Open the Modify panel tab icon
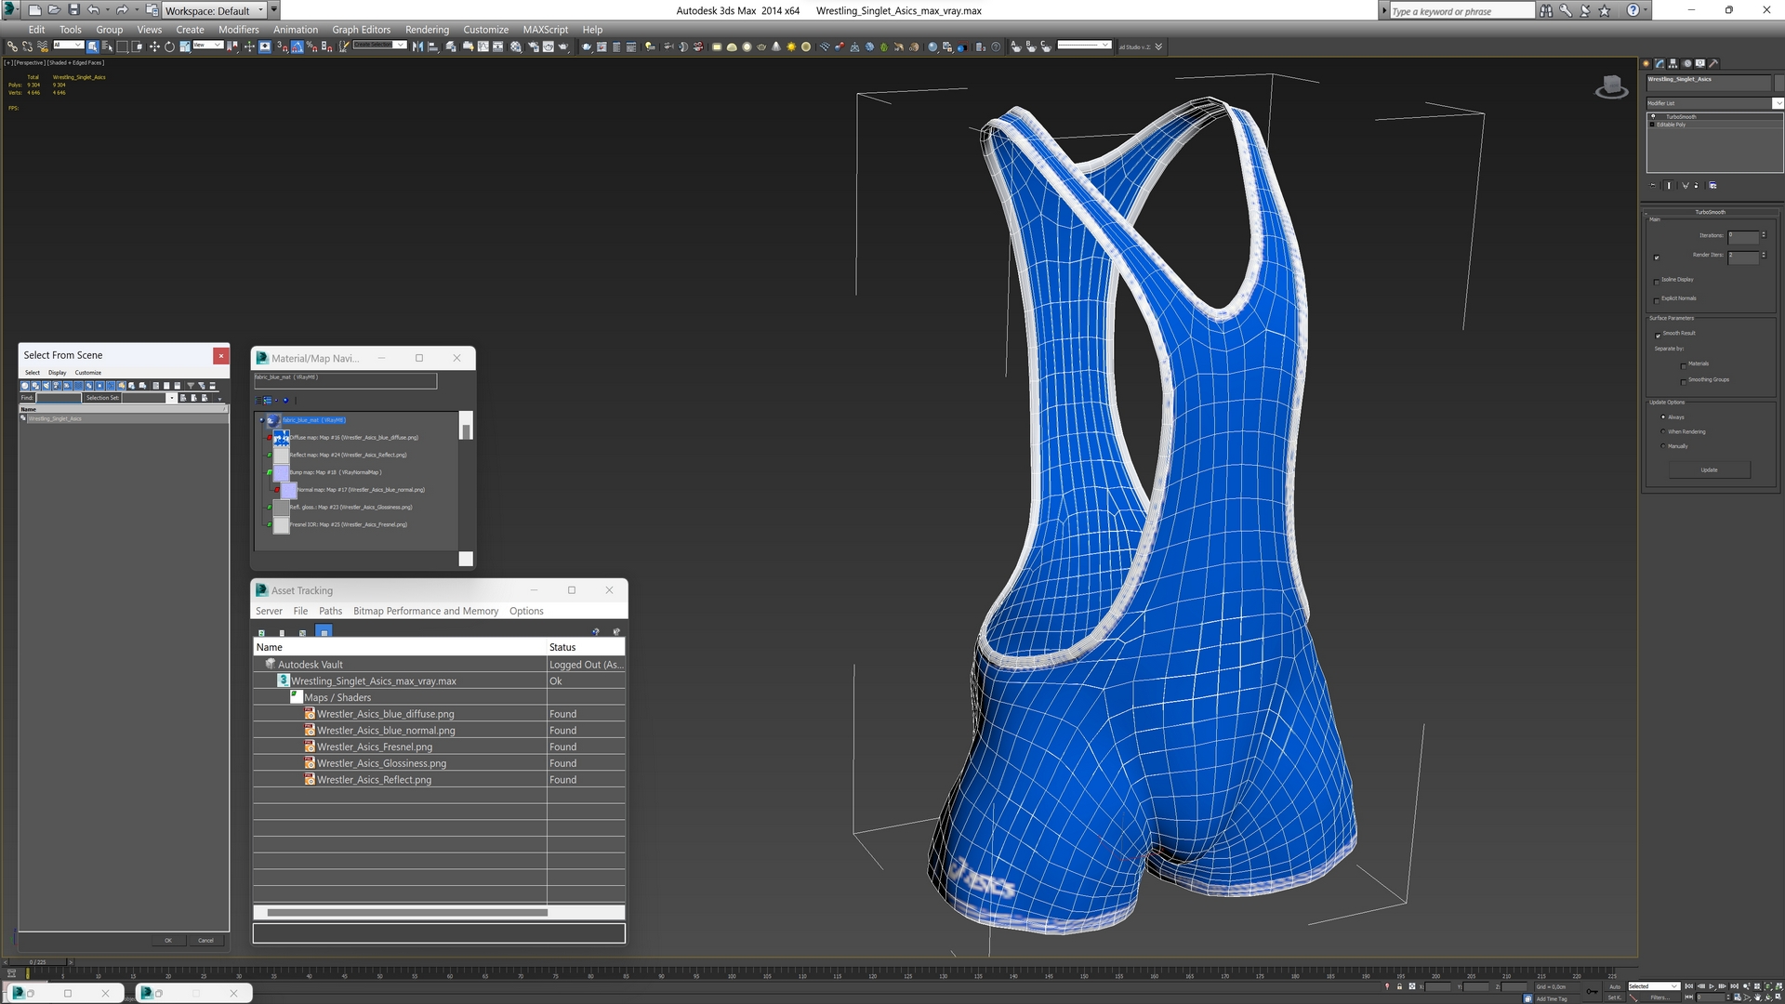1785x1004 pixels. [x=1659, y=63]
